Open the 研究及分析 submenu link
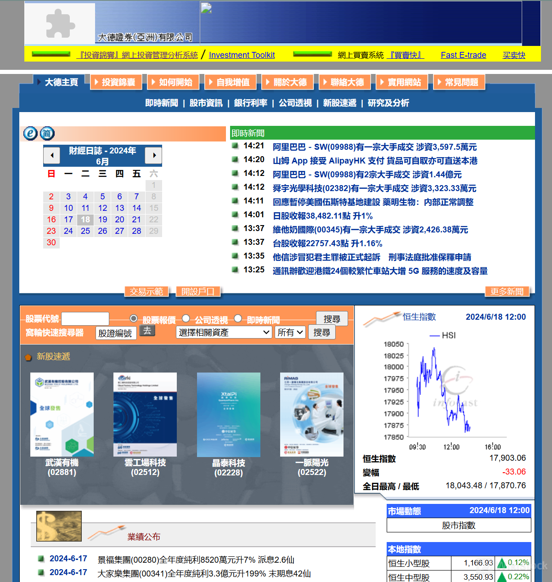 pos(389,103)
